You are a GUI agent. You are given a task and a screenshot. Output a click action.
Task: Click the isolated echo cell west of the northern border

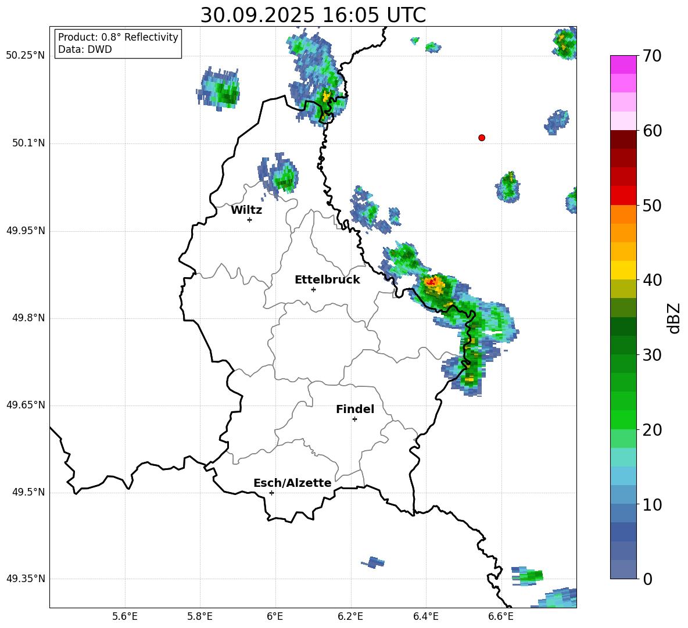pos(218,88)
